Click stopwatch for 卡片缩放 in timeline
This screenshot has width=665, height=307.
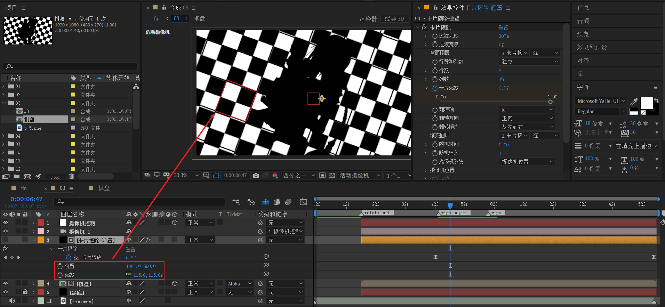click(x=69, y=257)
